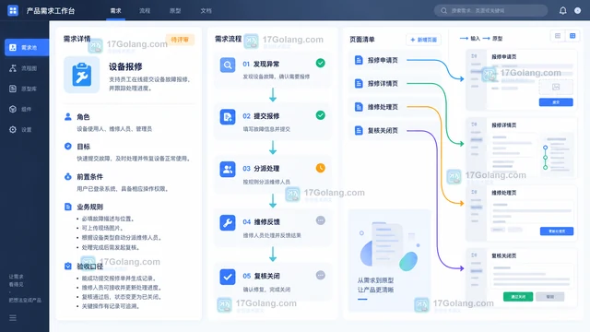
Task: Click the 待评审 status badge
Action: point(180,40)
